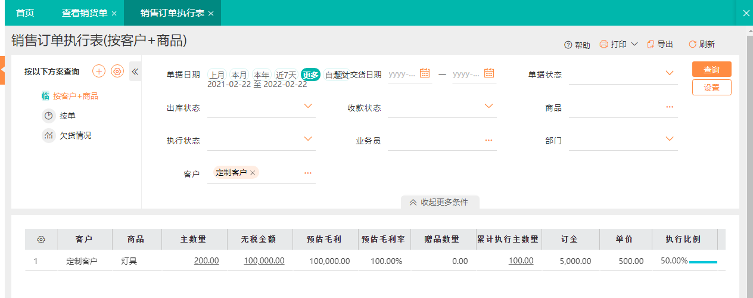Open main quantity link 200.00
The image size is (753, 298).
tap(206, 261)
